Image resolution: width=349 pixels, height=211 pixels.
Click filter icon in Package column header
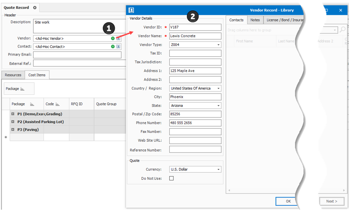pyautogui.click(x=33, y=104)
